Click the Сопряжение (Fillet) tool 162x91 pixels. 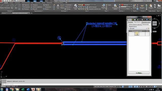pos(47,7)
